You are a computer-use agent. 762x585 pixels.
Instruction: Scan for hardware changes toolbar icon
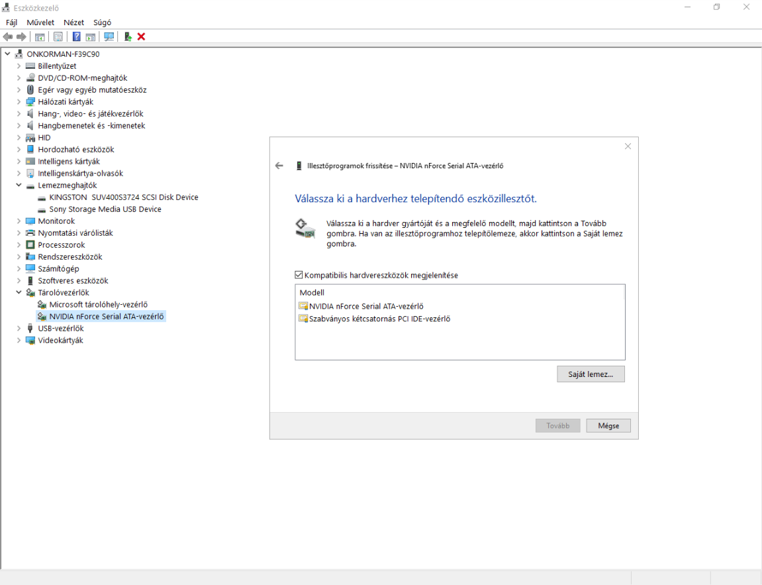coord(109,37)
